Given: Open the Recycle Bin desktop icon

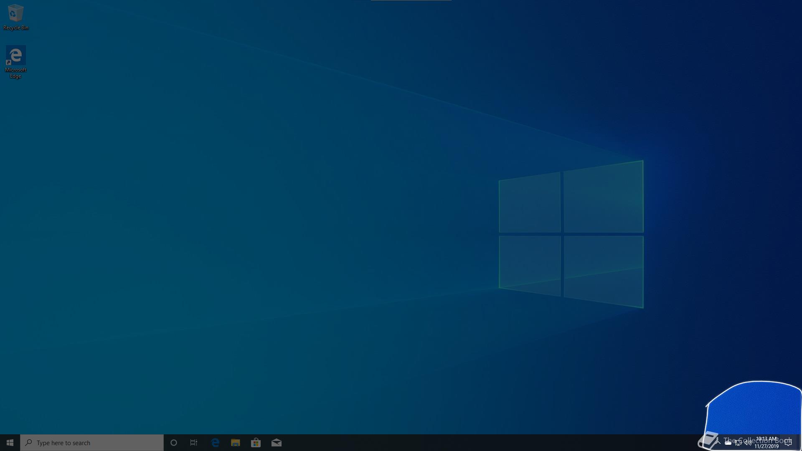Looking at the screenshot, I should (x=15, y=17).
